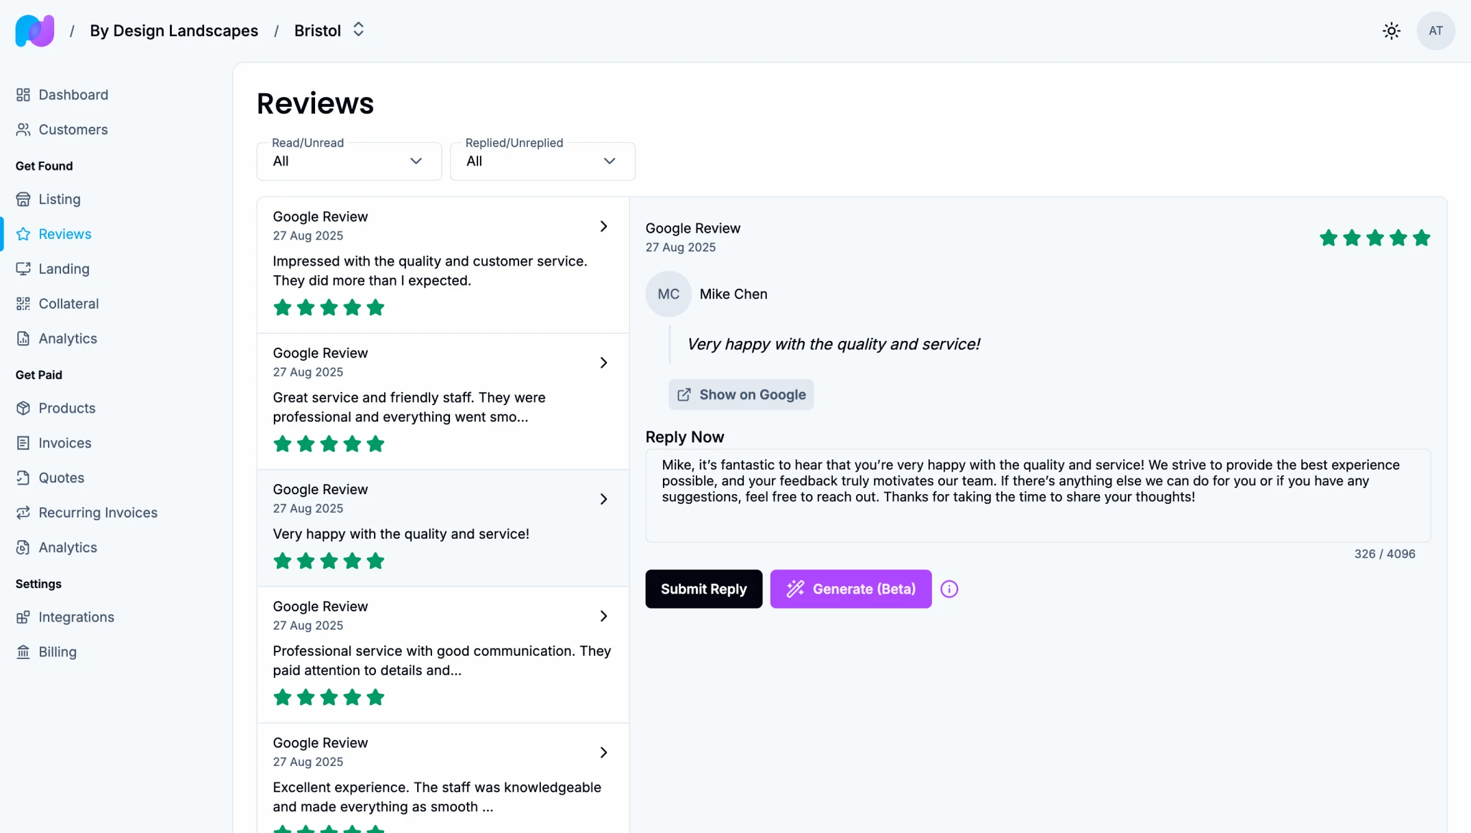Click the Recurring Invoices icon
Viewport: 1471px width, 833px height.
pos(23,512)
